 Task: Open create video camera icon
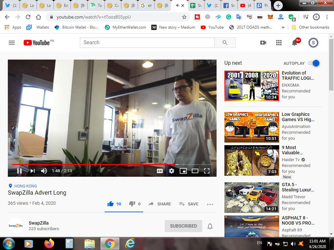pyautogui.click(x=263, y=43)
